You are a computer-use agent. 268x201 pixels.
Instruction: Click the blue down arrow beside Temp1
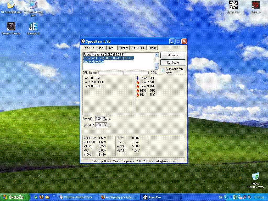138,78
